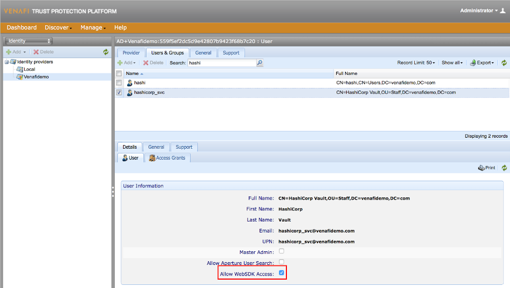Sort by the Name column header
This screenshot has width=510, height=288.
[x=228, y=73]
